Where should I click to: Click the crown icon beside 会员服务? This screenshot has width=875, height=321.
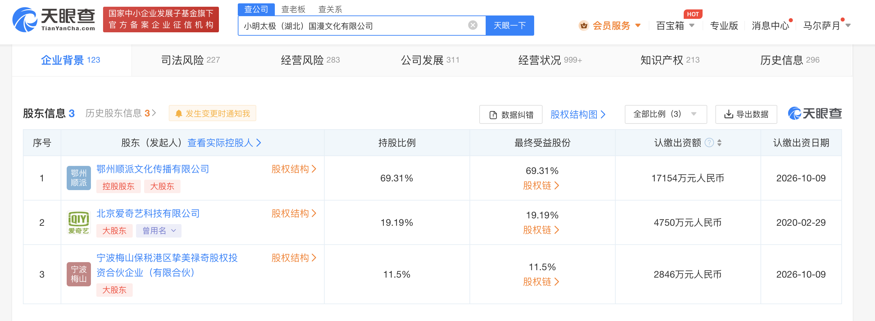584,26
